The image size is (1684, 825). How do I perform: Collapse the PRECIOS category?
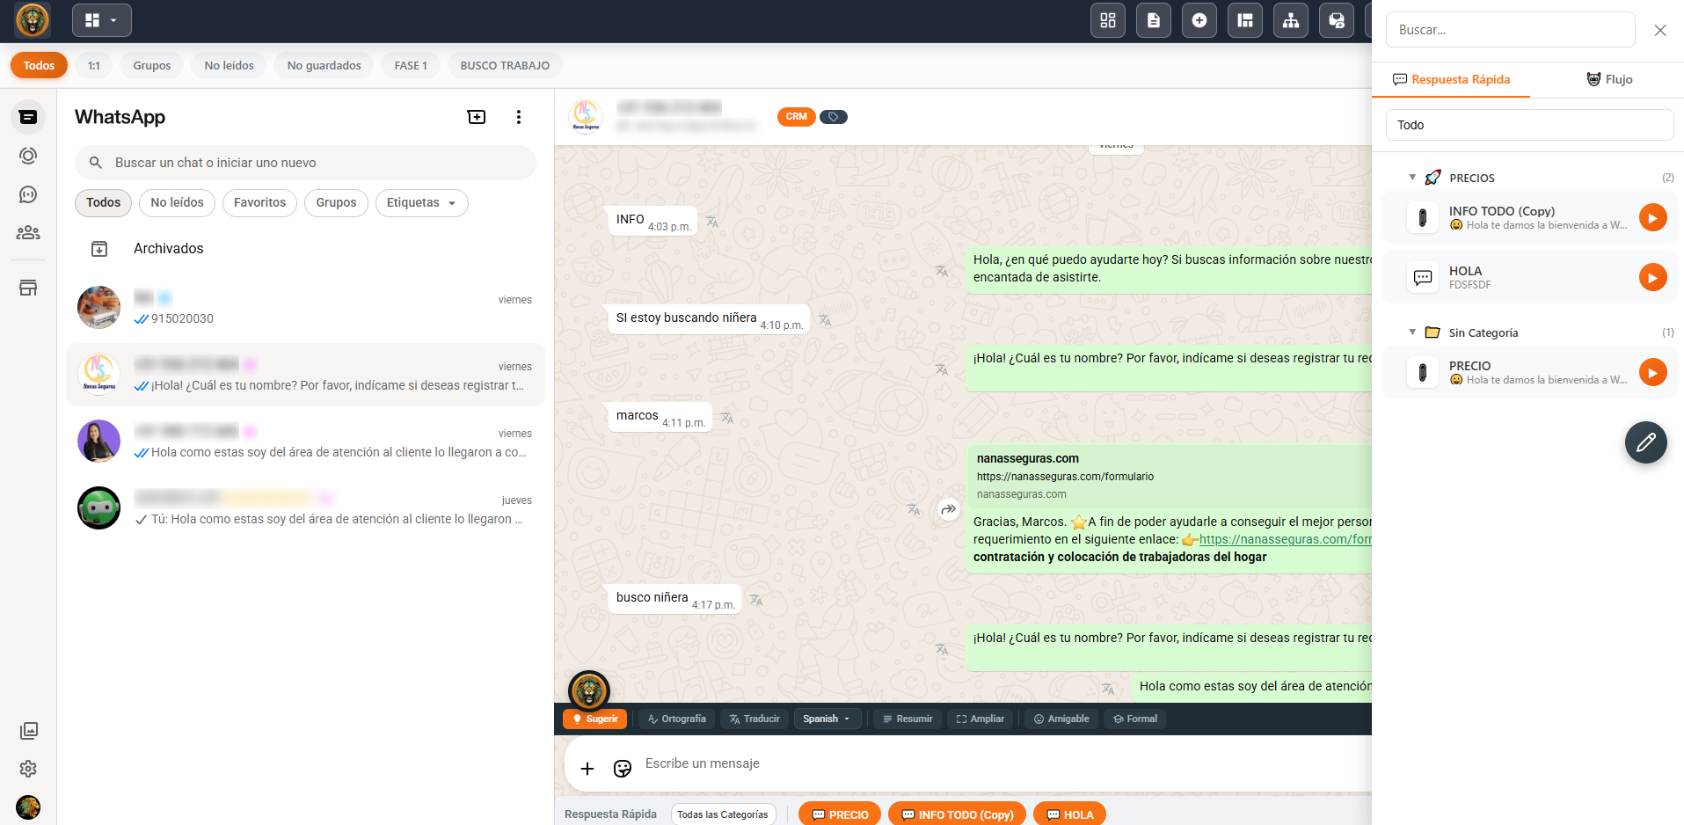coord(1412,178)
